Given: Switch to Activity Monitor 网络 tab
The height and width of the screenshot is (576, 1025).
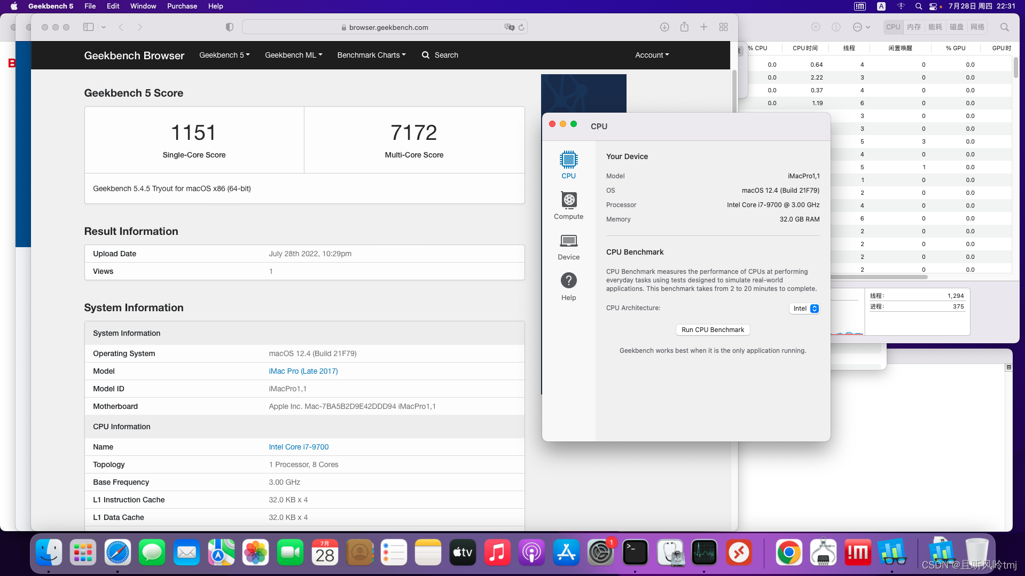Looking at the screenshot, I should 977,27.
